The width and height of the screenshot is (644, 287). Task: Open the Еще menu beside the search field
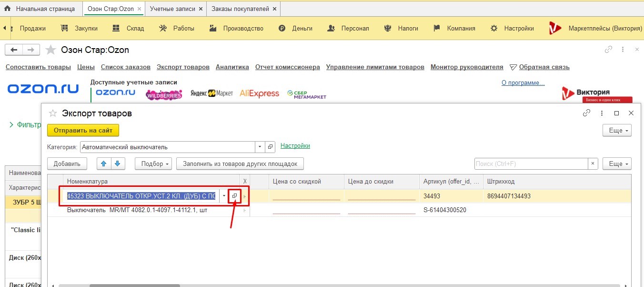617,164
